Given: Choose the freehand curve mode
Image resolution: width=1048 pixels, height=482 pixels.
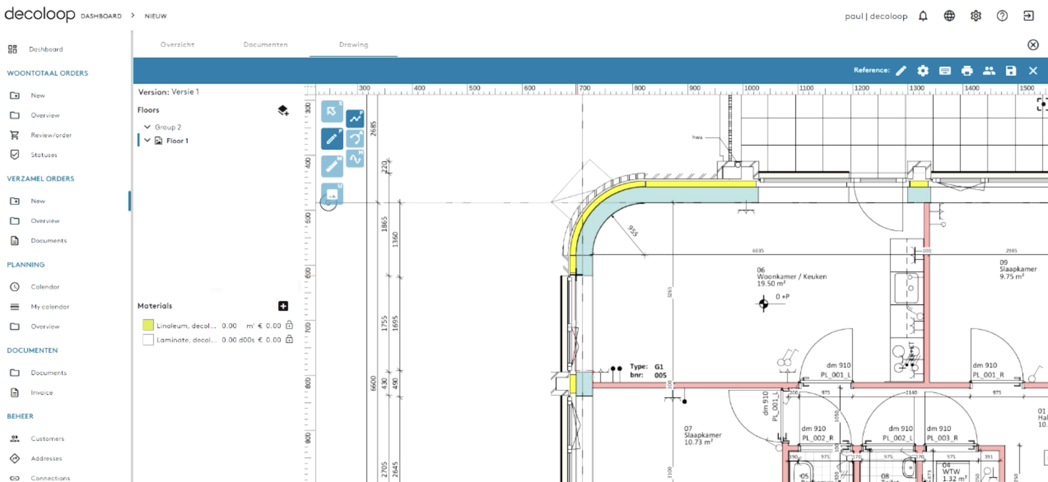Looking at the screenshot, I should point(355,159).
